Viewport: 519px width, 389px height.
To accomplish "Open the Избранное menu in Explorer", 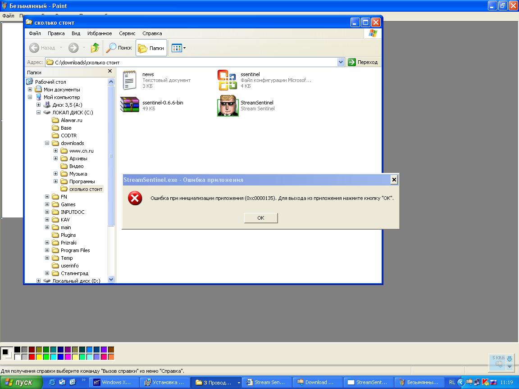I will tap(100, 33).
